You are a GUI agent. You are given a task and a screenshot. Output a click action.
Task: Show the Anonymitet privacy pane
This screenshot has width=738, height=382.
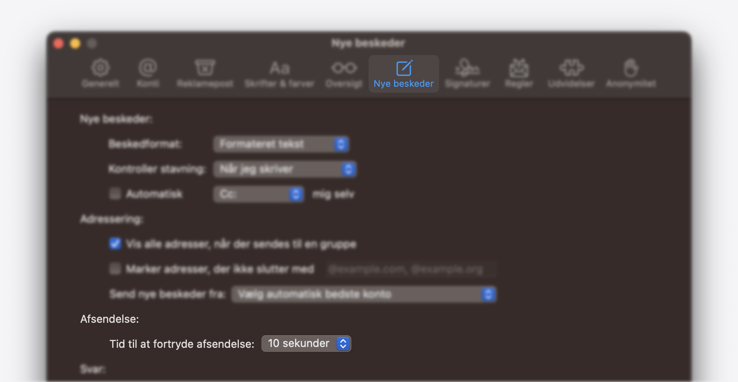click(x=631, y=73)
